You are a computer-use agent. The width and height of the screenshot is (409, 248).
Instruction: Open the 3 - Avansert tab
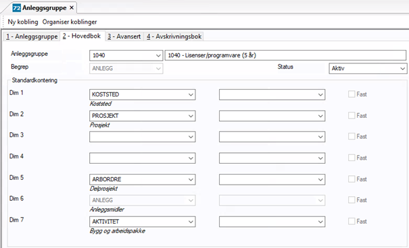tap(124, 36)
